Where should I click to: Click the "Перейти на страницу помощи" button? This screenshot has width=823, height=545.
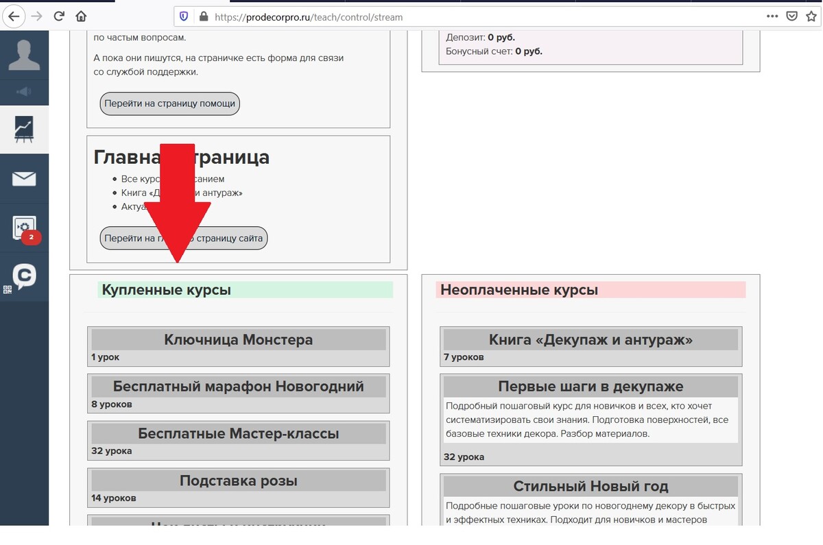[x=170, y=104]
